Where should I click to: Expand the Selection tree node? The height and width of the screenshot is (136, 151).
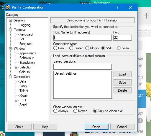click(16, 67)
